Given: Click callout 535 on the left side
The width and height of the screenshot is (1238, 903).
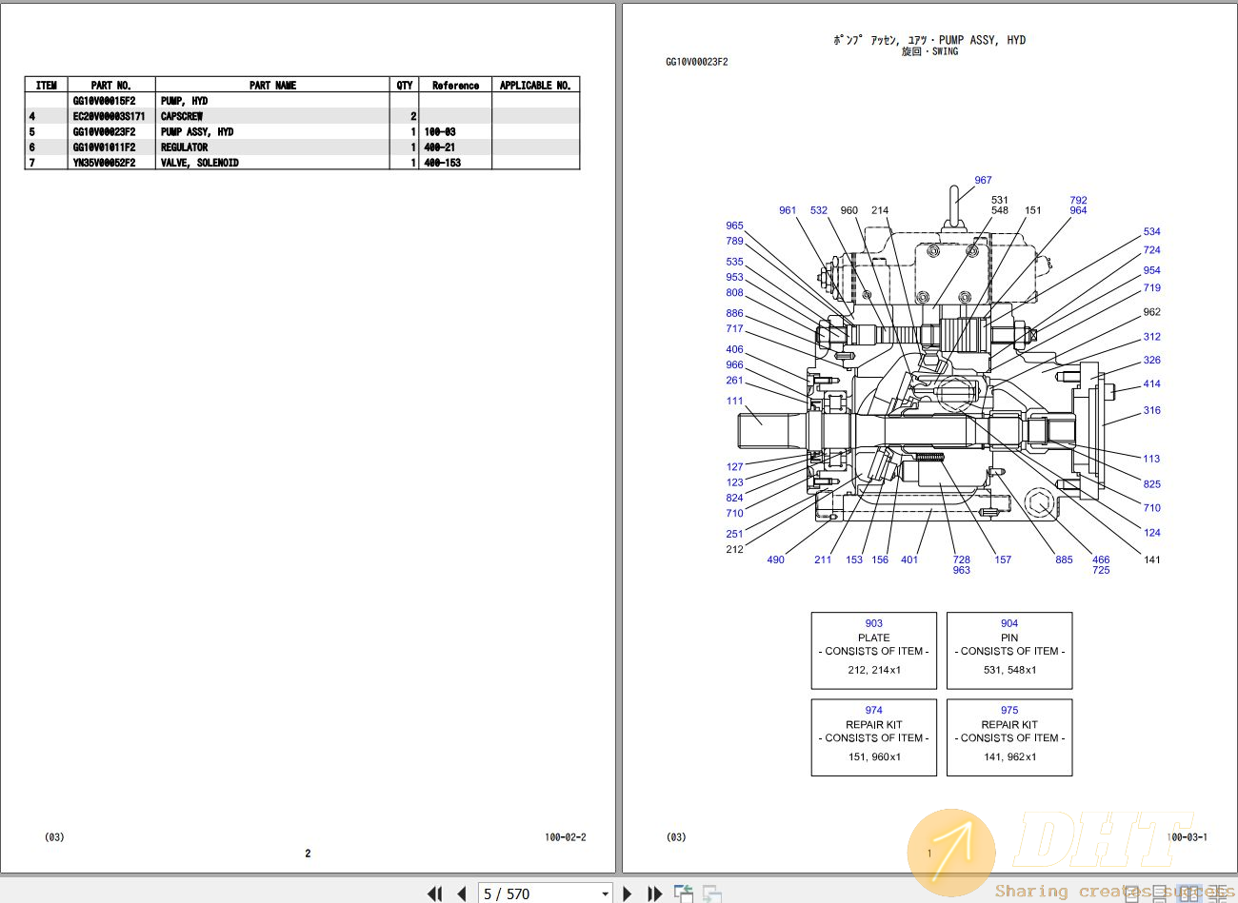Looking at the screenshot, I should (x=734, y=262).
